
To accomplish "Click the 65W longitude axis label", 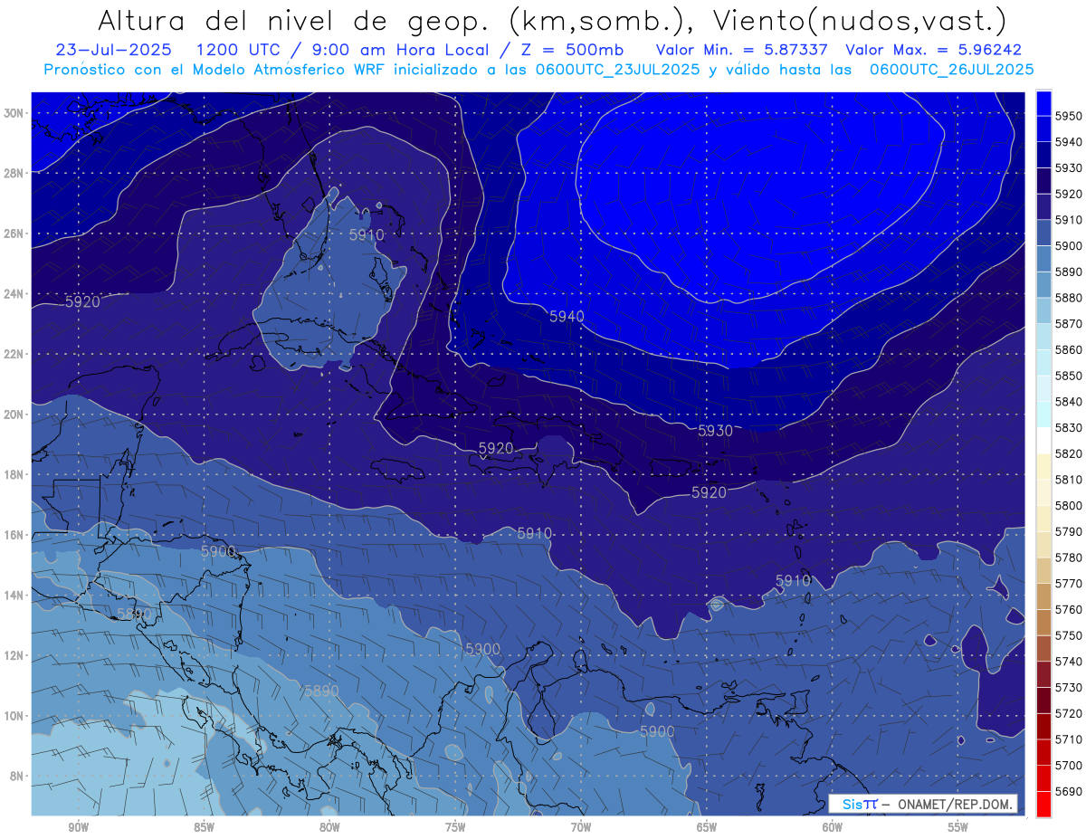I will [x=707, y=827].
